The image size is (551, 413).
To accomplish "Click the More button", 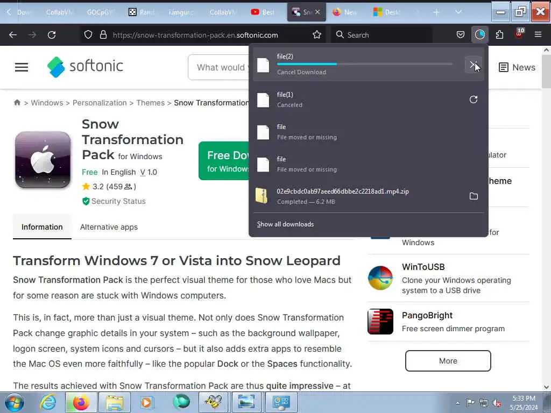I will pos(448,361).
